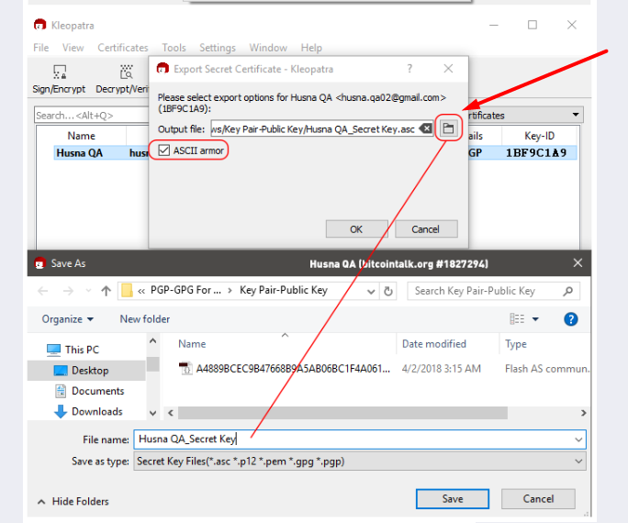Viewport: 628px width, 523px height.
Task: Click file list scroll right arrow
Action: click(x=583, y=413)
